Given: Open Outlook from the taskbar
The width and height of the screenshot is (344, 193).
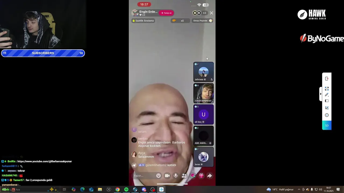Looking at the screenshot, I should click(91, 190).
